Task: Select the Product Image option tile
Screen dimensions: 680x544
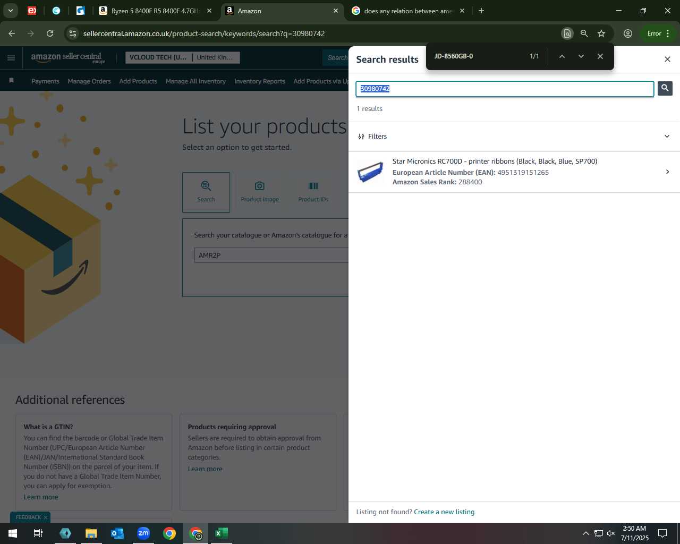Action: pos(260,192)
